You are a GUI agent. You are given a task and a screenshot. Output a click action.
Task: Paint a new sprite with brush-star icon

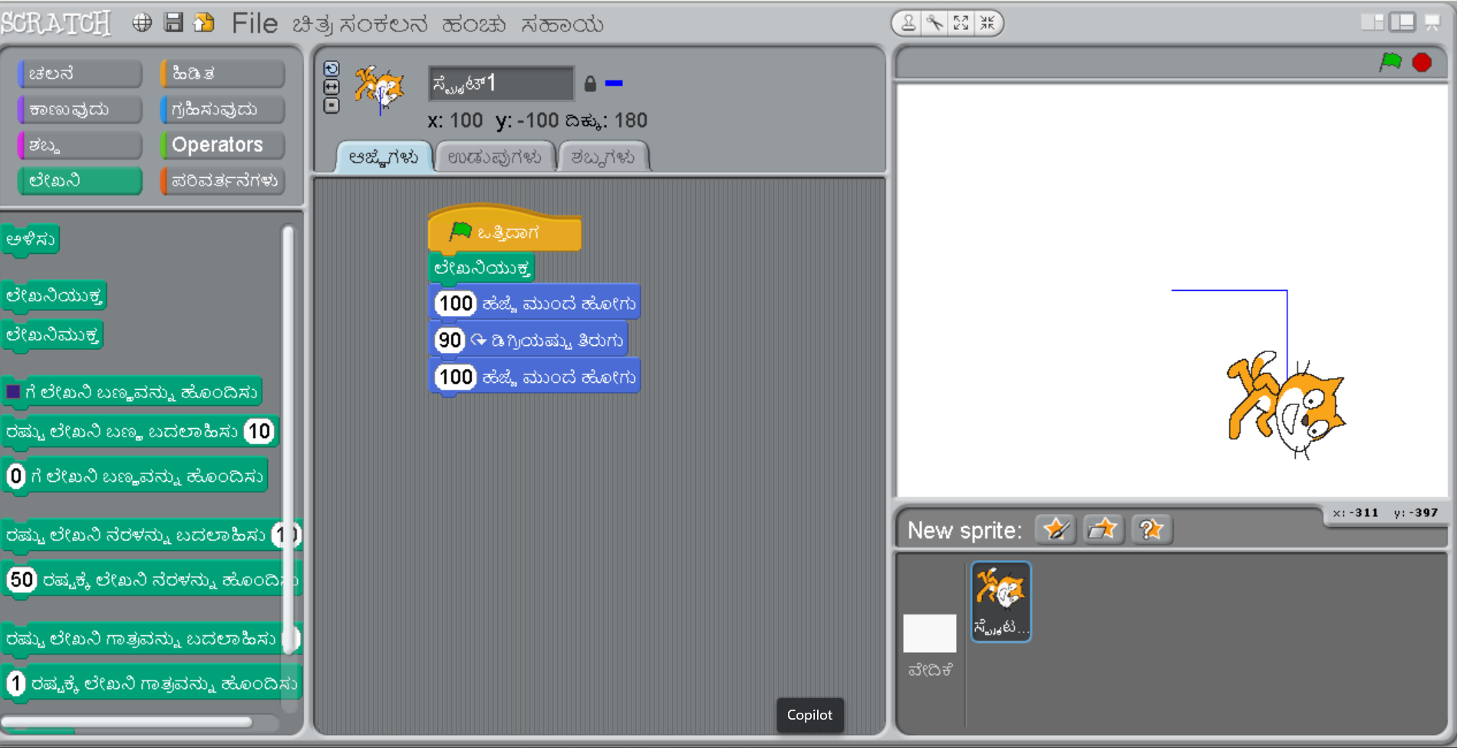(x=1056, y=529)
